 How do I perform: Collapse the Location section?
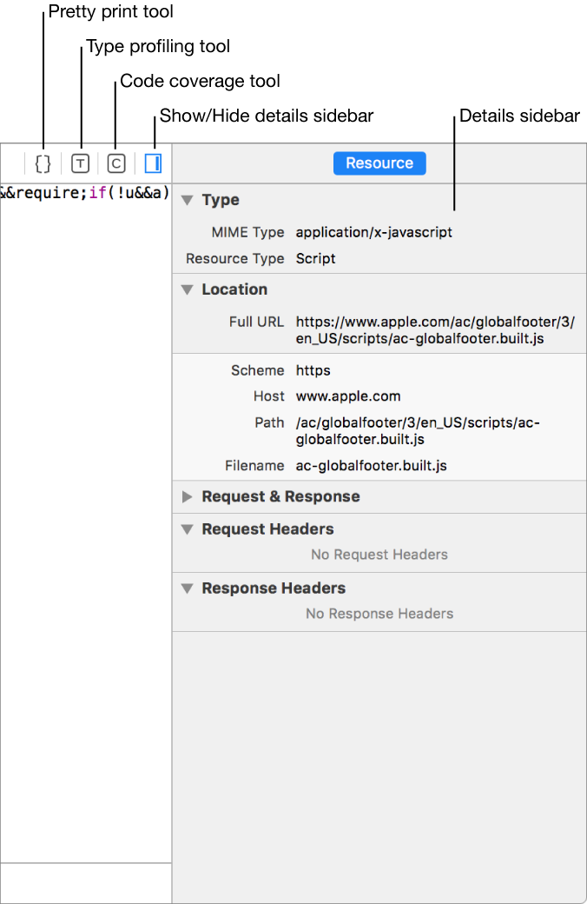(x=187, y=289)
